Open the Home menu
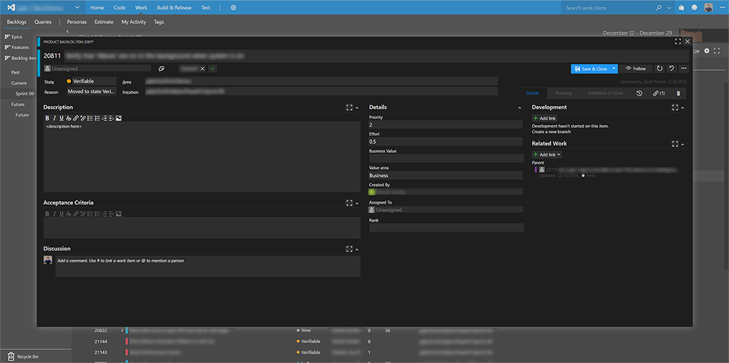 tap(97, 8)
